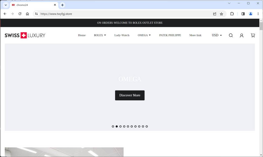The width and height of the screenshot is (263, 157).
Task: Select the first carousel slide dot
Action: click(x=113, y=127)
